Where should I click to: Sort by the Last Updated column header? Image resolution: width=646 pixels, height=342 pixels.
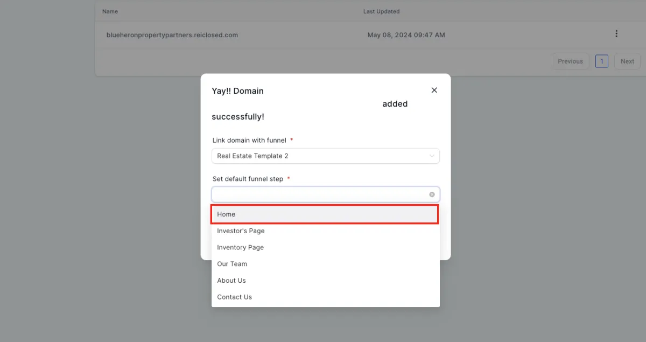[x=382, y=11]
